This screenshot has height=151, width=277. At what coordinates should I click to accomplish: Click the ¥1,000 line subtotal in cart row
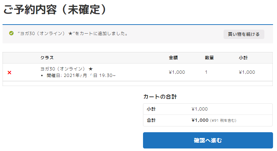(247, 72)
